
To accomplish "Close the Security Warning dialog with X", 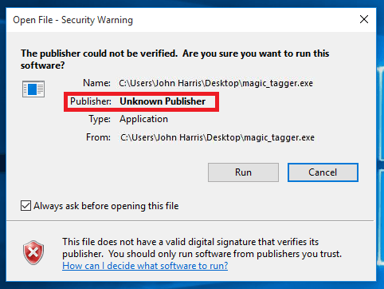I will point(364,19).
